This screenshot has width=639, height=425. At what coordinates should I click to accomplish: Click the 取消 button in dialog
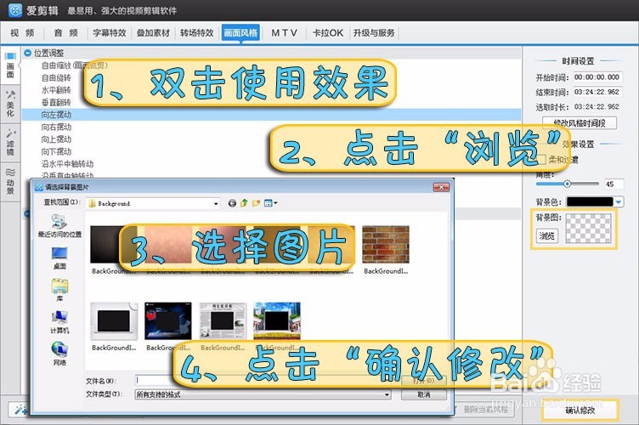click(424, 394)
